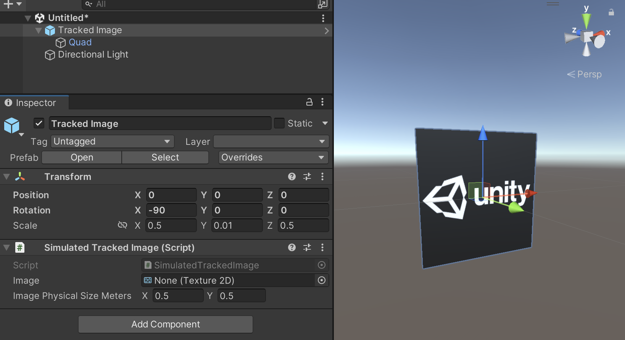Image resolution: width=625 pixels, height=340 pixels.
Task: Open Transform component preset settings icon
Action: pos(307,176)
